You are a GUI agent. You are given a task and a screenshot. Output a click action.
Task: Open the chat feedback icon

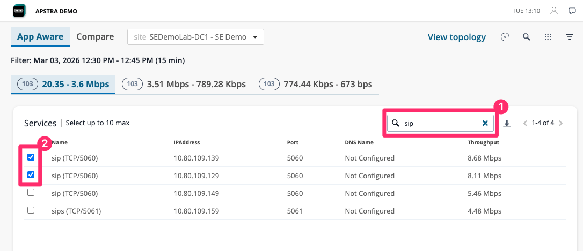(572, 11)
